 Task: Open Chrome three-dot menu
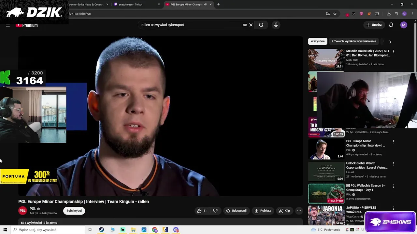tap(412, 14)
